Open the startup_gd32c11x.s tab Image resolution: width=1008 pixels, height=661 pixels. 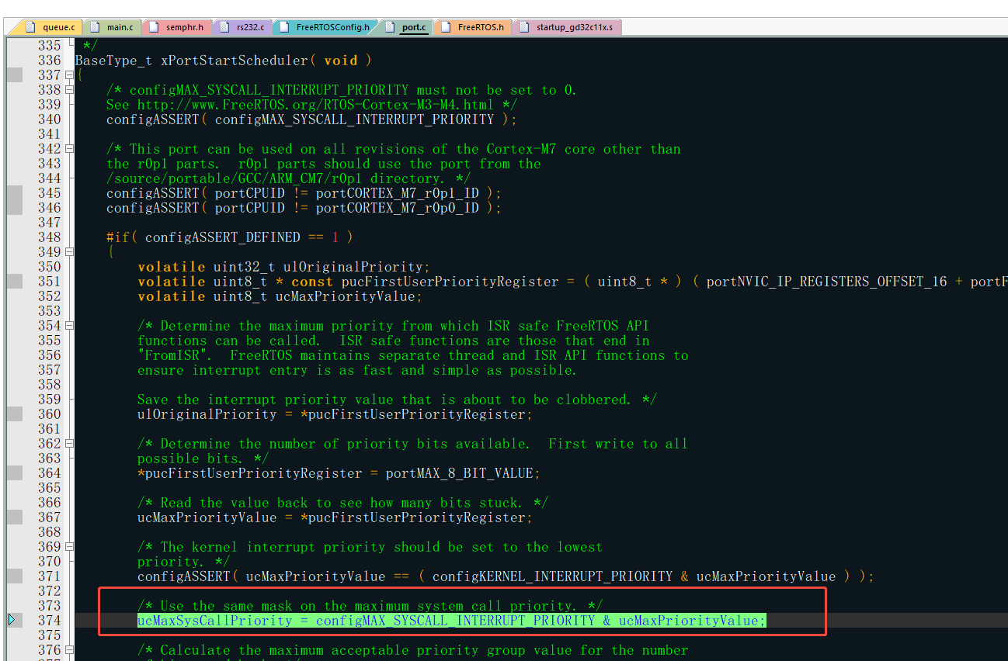pos(566,27)
